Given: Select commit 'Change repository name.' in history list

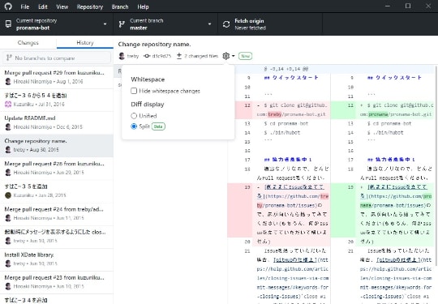Looking at the screenshot, I should (57, 145).
